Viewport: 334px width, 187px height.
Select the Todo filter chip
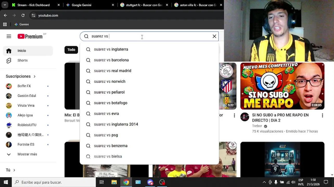(71, 50)
